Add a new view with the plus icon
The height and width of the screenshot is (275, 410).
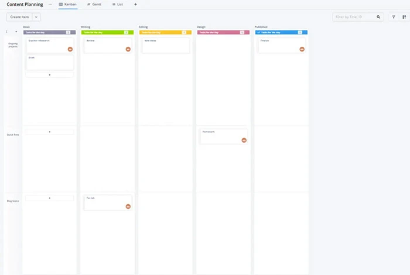pyautogui.click(x=135, y=5)
